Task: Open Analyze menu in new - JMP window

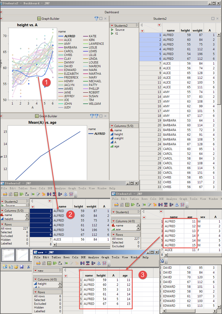Action: [x=93, y=257]
